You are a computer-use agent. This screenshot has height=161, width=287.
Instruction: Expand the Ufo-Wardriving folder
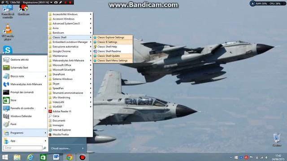pos(70,97)
